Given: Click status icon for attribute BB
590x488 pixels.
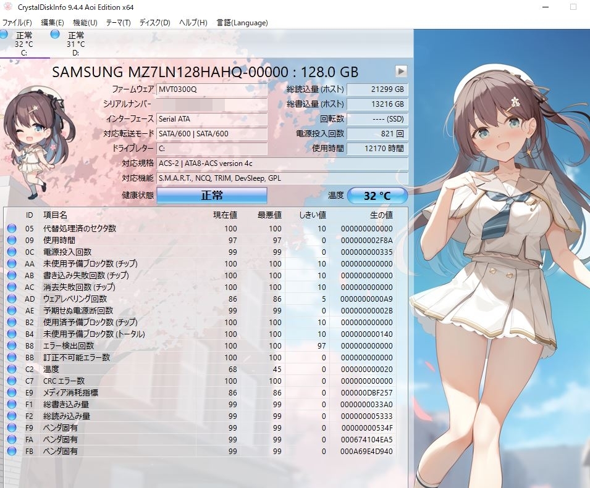Looking at the screenshot, I should point(12,357).
